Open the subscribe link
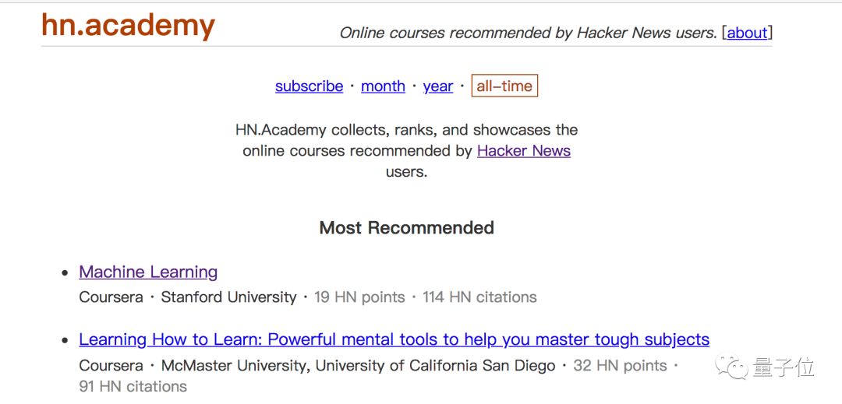Image resolution: width=842 pixels, height=404 pixels. (309, 86)
